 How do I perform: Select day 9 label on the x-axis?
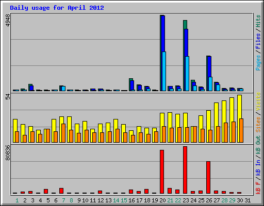[x=79, y=200]
